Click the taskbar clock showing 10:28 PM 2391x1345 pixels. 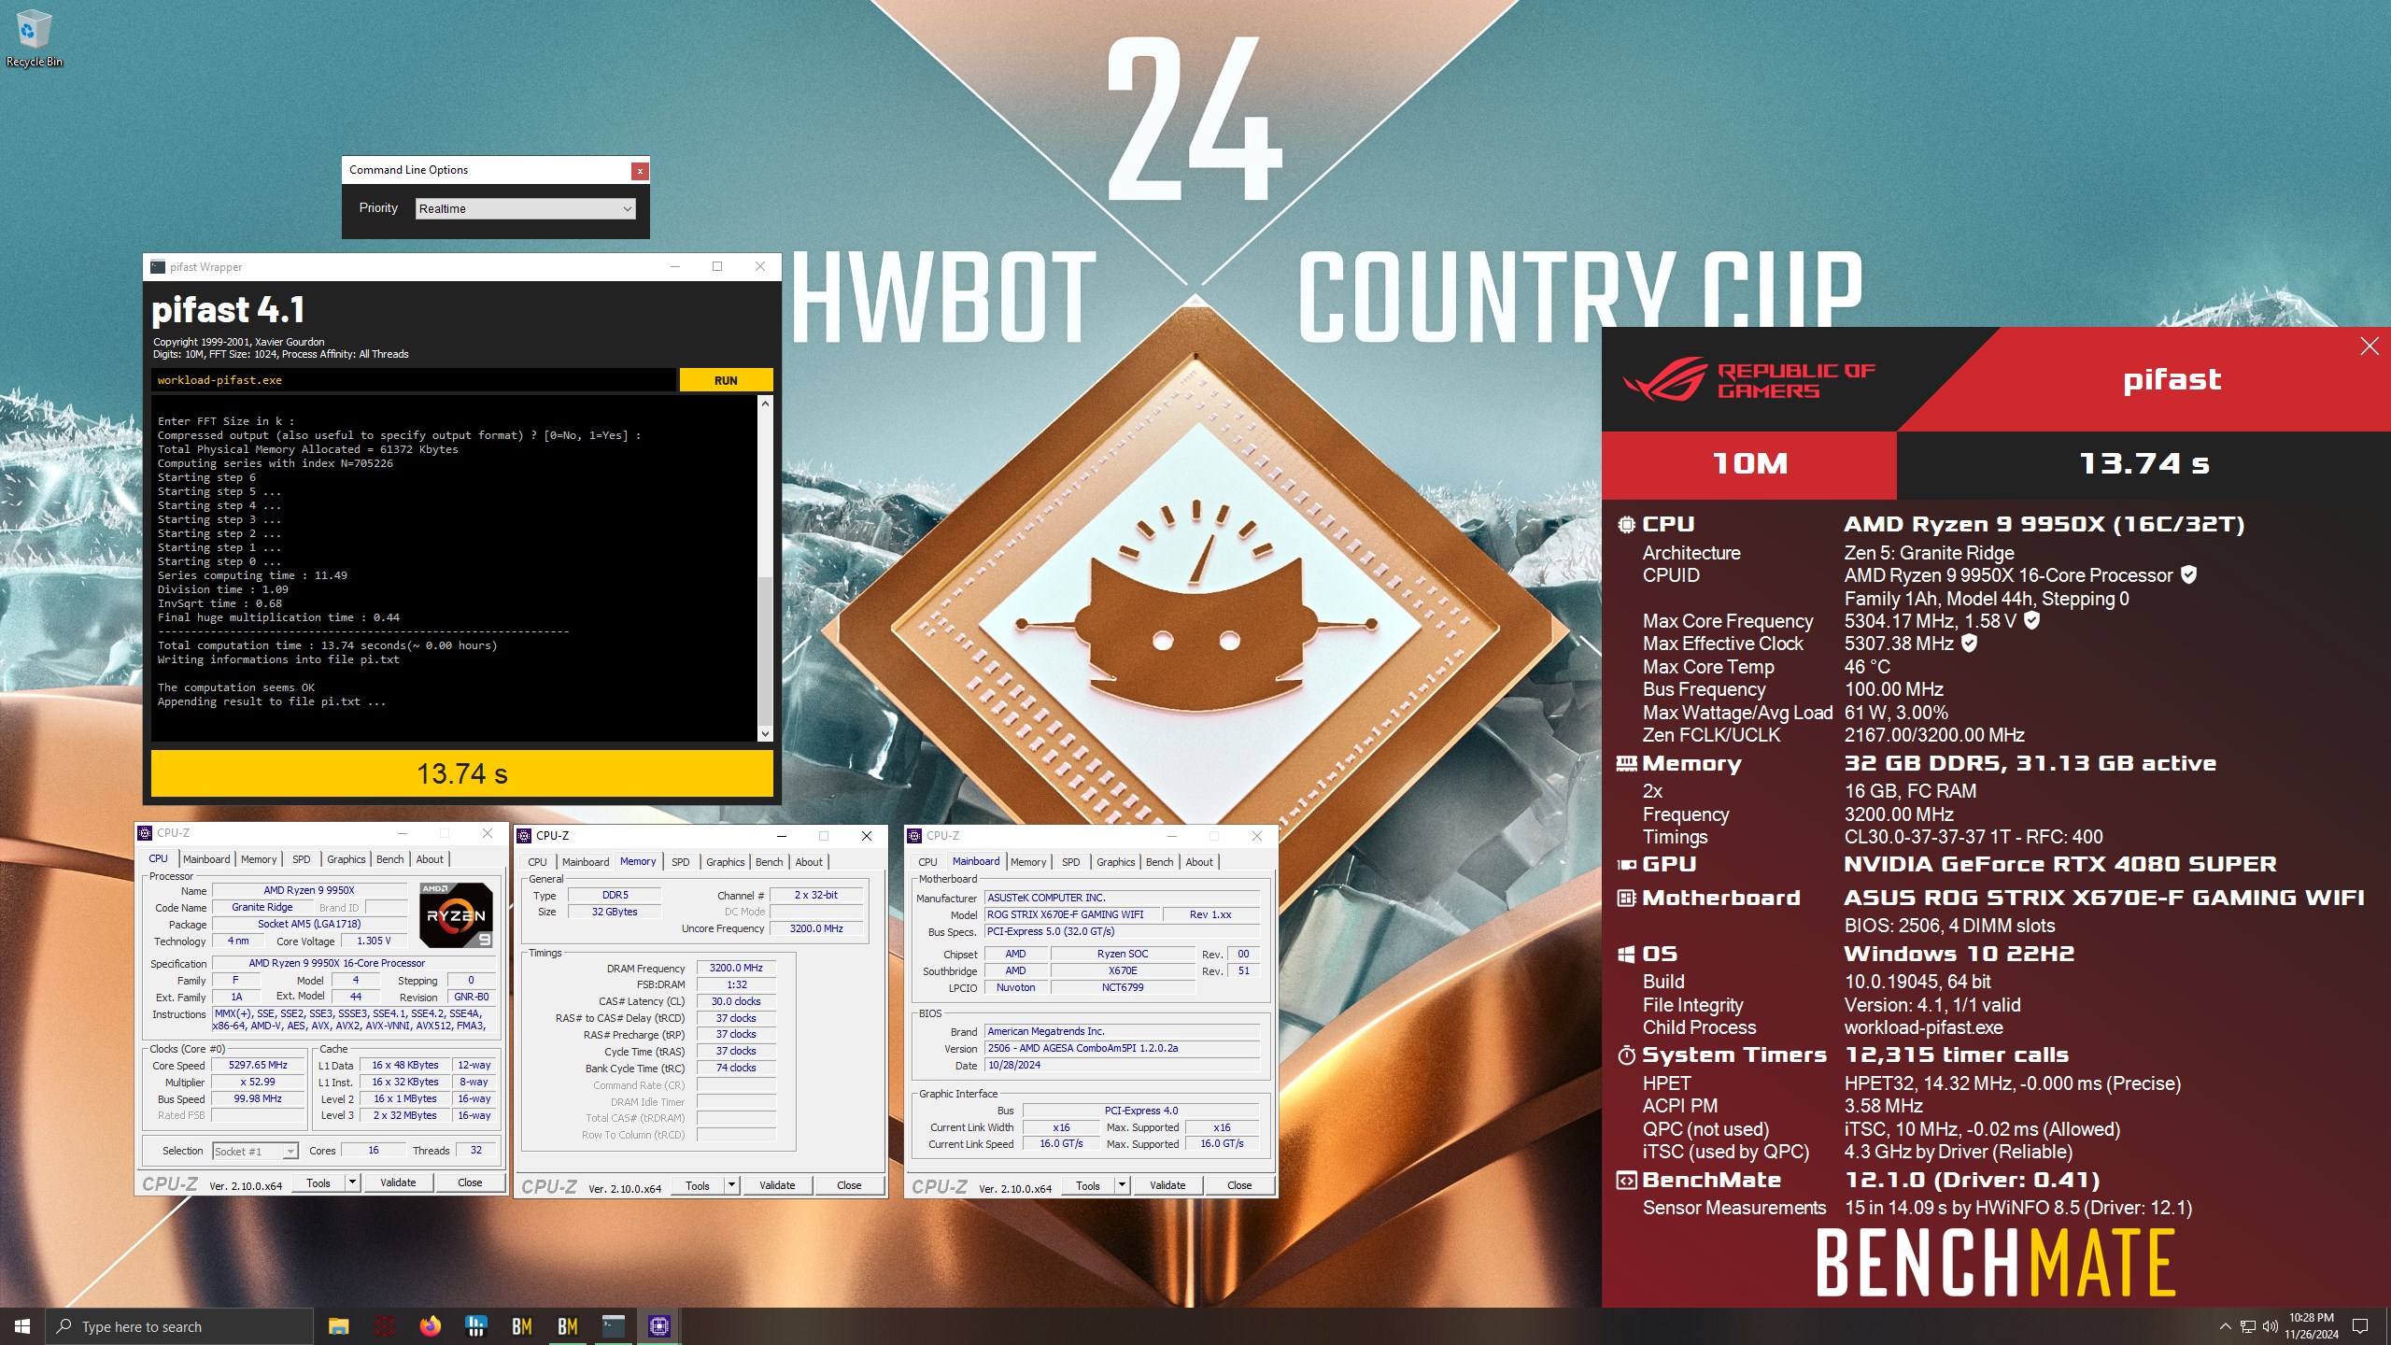tap(2312, 1326)
